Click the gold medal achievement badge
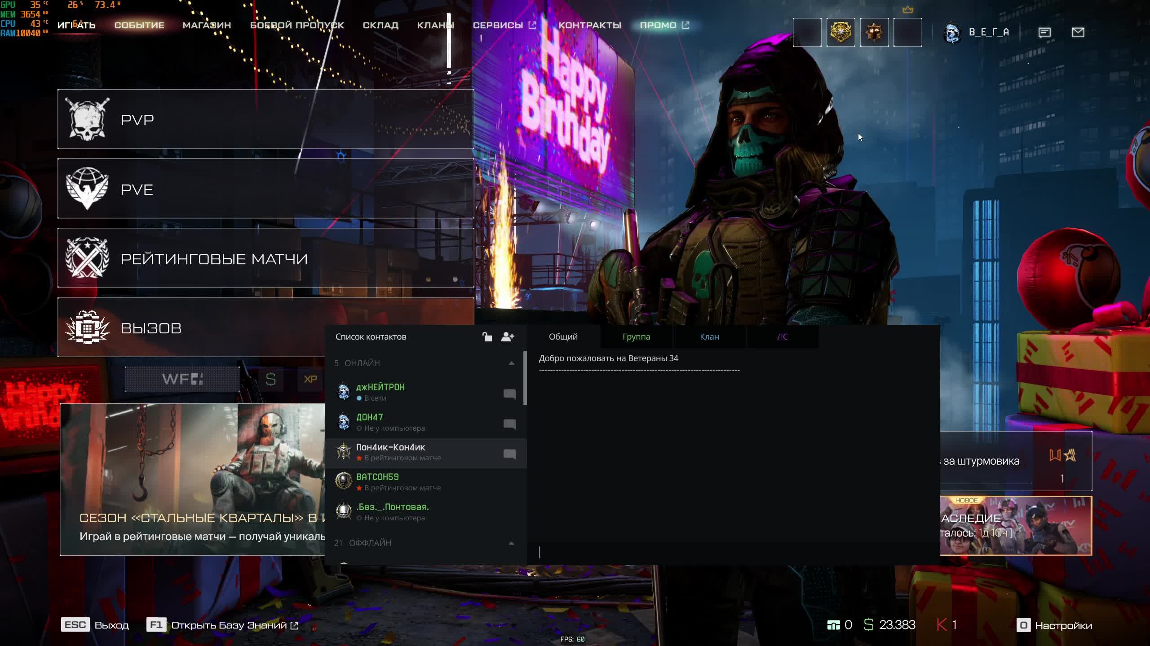1150x646 pixels. click(x=840, y=32)
